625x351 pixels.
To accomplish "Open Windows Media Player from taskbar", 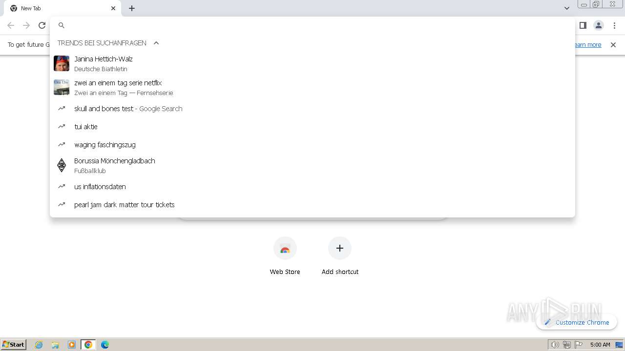I will (x=72, y=345).
